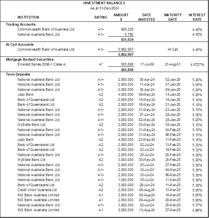
Task: Select the 926,226 amount cell
Action: 127,29
